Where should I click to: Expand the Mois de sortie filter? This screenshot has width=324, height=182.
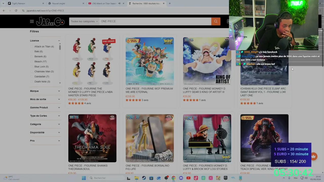tap(45, 99)
